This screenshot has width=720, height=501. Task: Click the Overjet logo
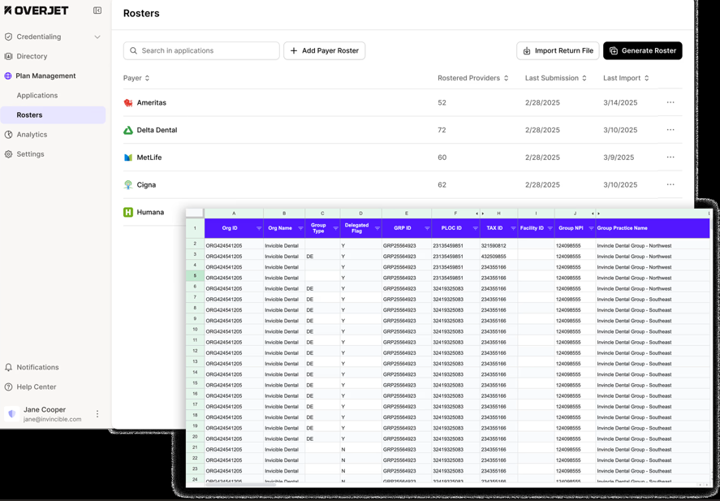coord(37,11)
